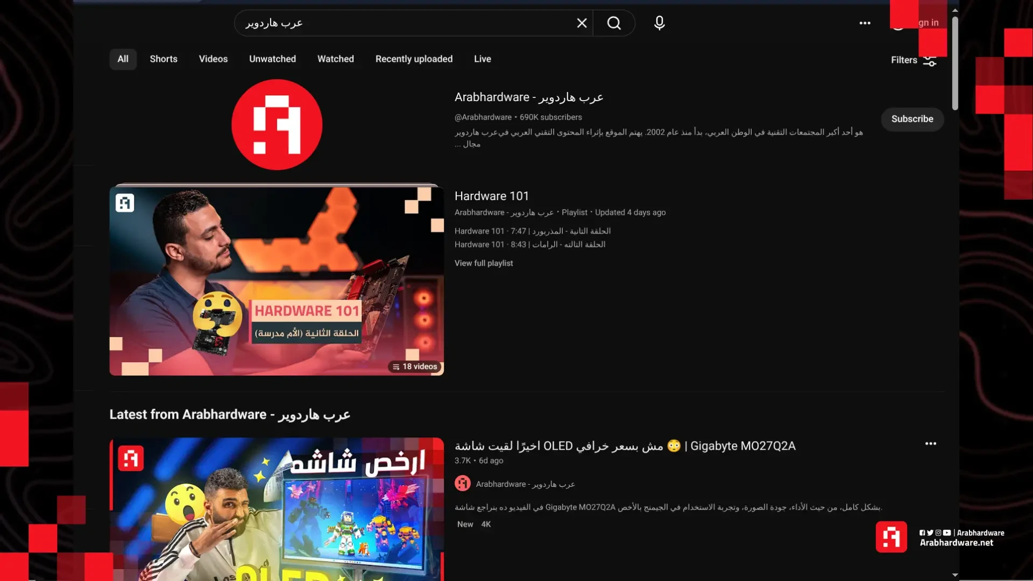Subscribe to the Arabhardware channel
This screenshot has height=581, width=1033.
pyautogui.click(x=912, y=119)
